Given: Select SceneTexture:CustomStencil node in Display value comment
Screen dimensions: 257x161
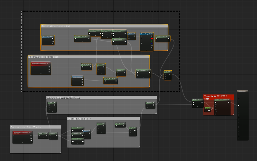Looking at the screenshot, I should [x=41, y=68].
